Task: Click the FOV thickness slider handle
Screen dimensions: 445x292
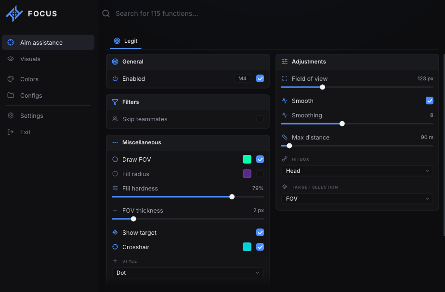Action: [x=133, y=219]
